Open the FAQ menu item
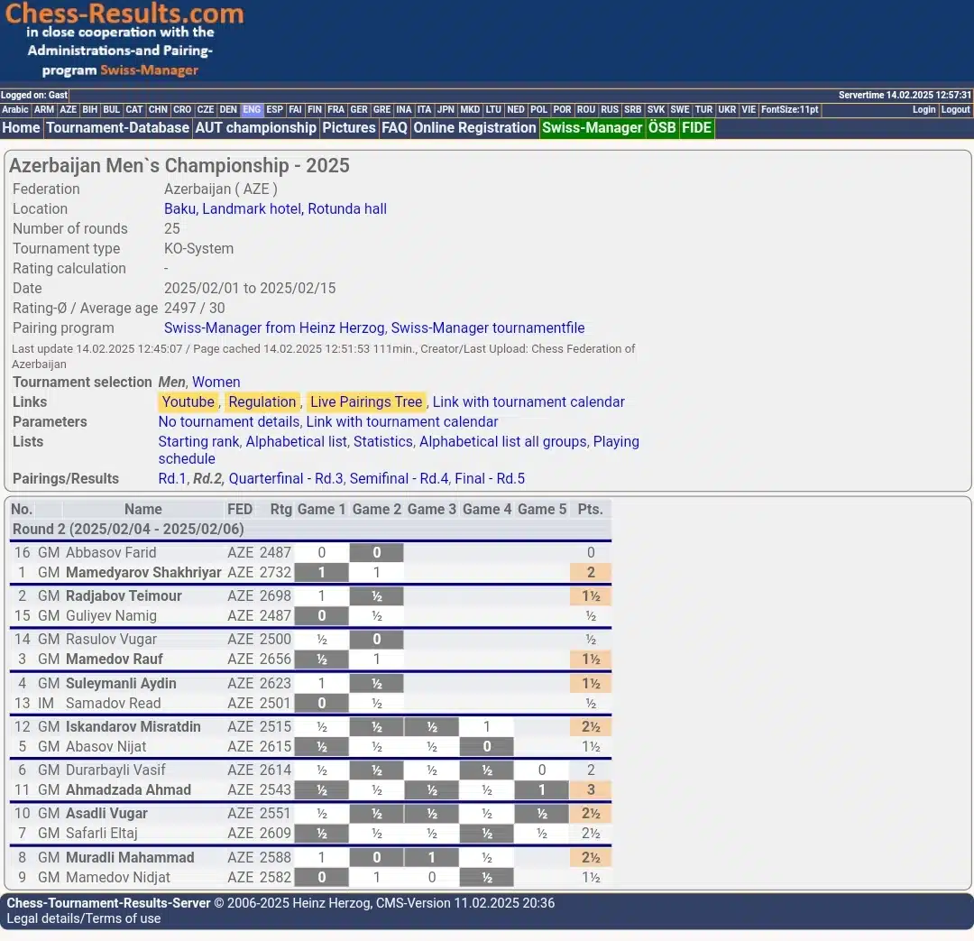This screenshot has height=941, width=974. coord(394,128)
